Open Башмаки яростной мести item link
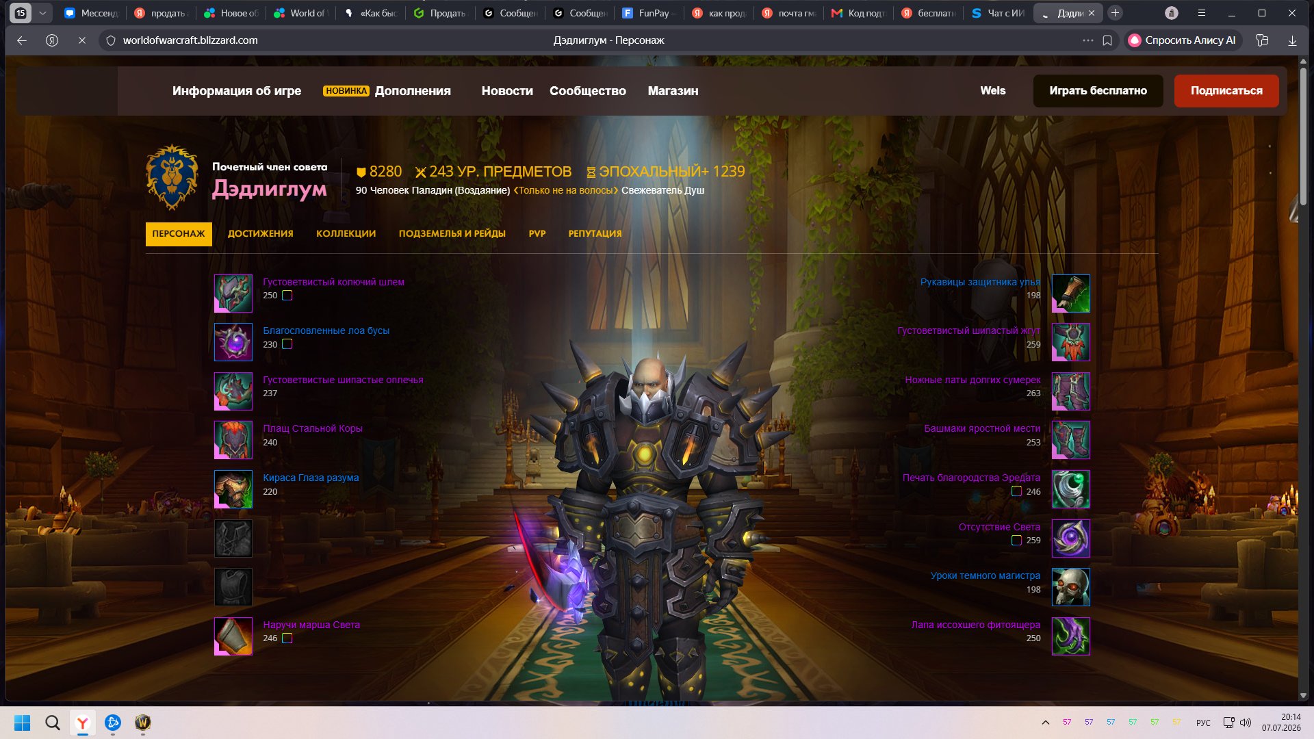The image size is (1314, 739). (982, 428)
